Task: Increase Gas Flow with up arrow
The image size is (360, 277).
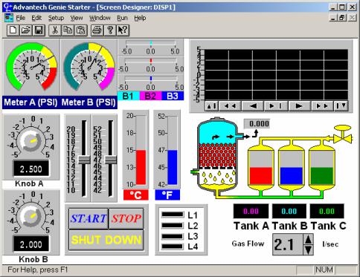Action: (x=308, y=239)
